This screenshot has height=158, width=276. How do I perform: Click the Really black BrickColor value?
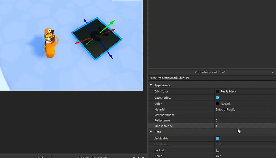click(x=228, y=91)
